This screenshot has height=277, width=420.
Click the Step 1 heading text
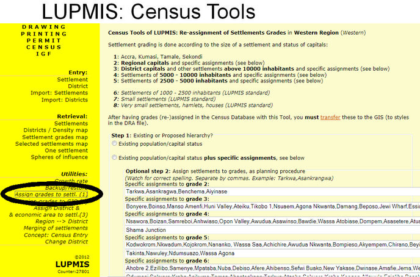tap(162, 135)
